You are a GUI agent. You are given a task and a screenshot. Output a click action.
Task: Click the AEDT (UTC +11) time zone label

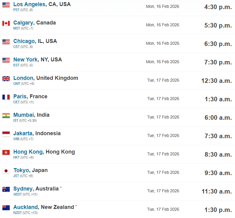(x=26, y=194)
